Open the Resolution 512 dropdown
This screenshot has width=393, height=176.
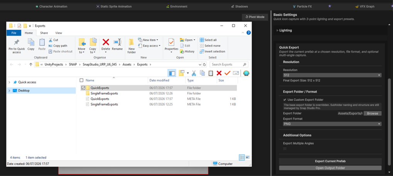332,75
